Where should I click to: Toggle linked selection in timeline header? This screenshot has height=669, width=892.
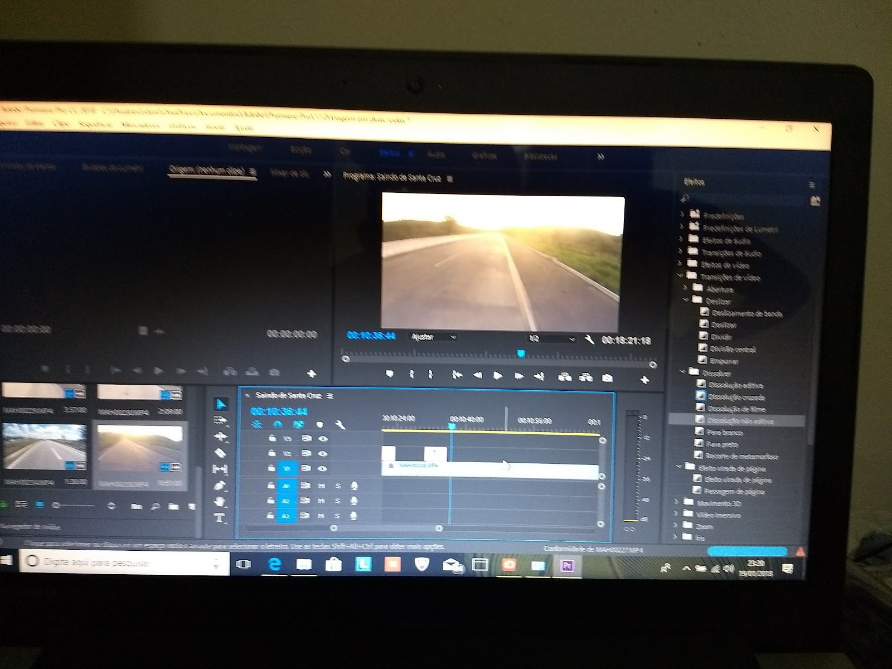[x=299, y=424]
